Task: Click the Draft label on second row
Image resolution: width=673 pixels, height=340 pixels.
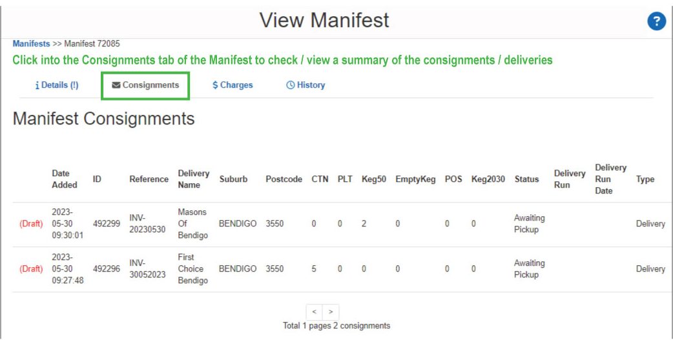Action: (32, 269)
